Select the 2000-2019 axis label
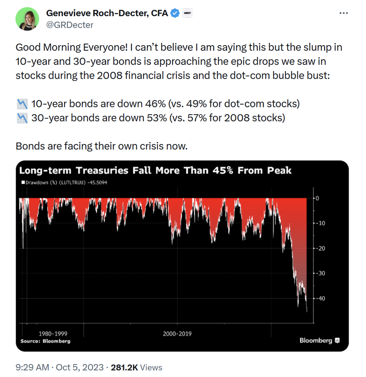This screenshot has width=366, height=377. click(177, 334)
